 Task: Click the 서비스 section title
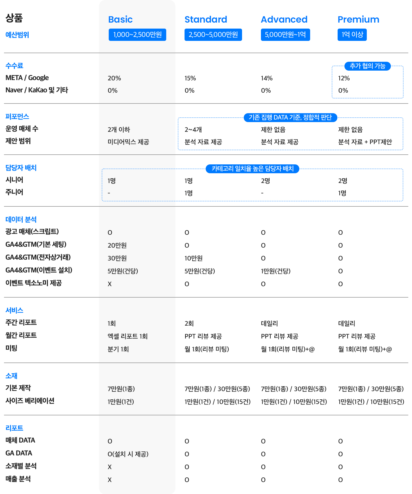point(14,310)
